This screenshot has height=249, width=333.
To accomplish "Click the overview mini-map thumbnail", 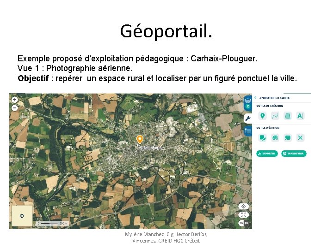I will click(22, 216).
